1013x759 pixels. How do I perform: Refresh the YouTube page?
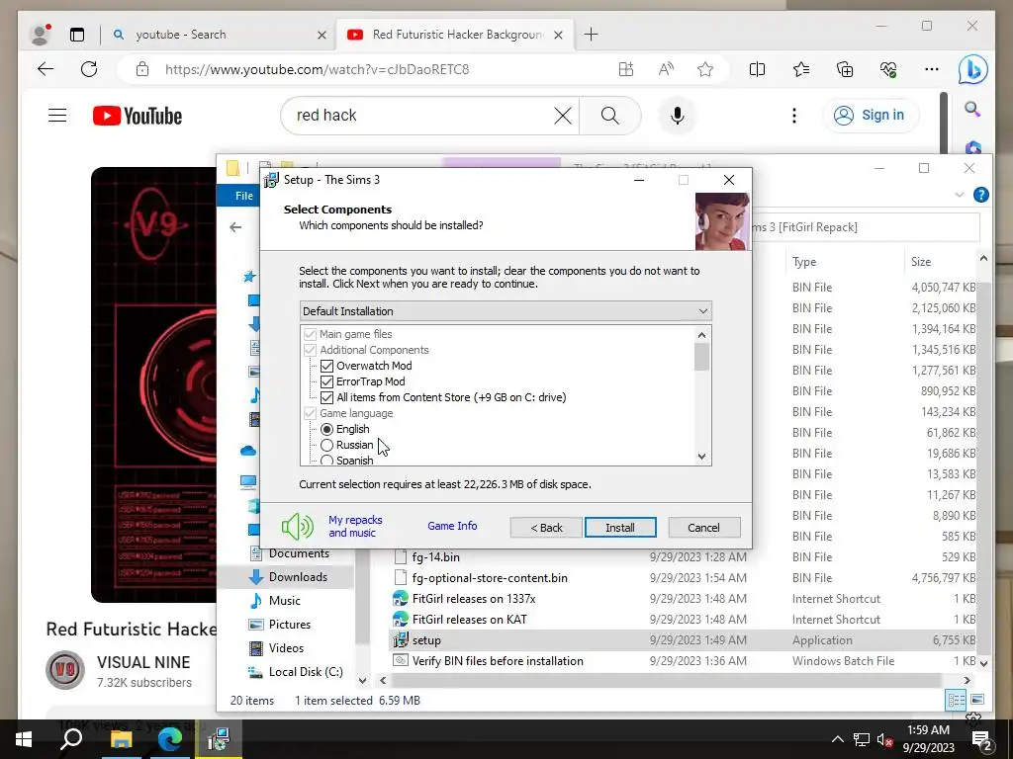[89, 69]
